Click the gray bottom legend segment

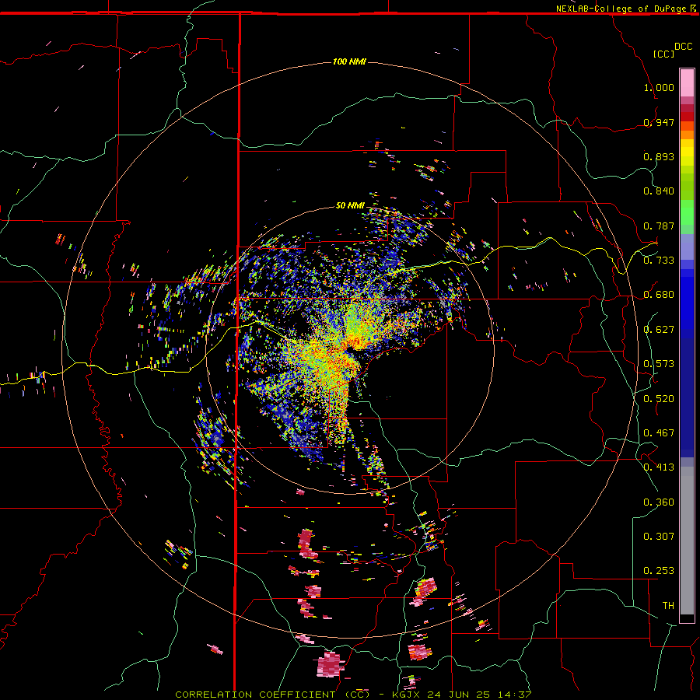(x=687, y=541)
